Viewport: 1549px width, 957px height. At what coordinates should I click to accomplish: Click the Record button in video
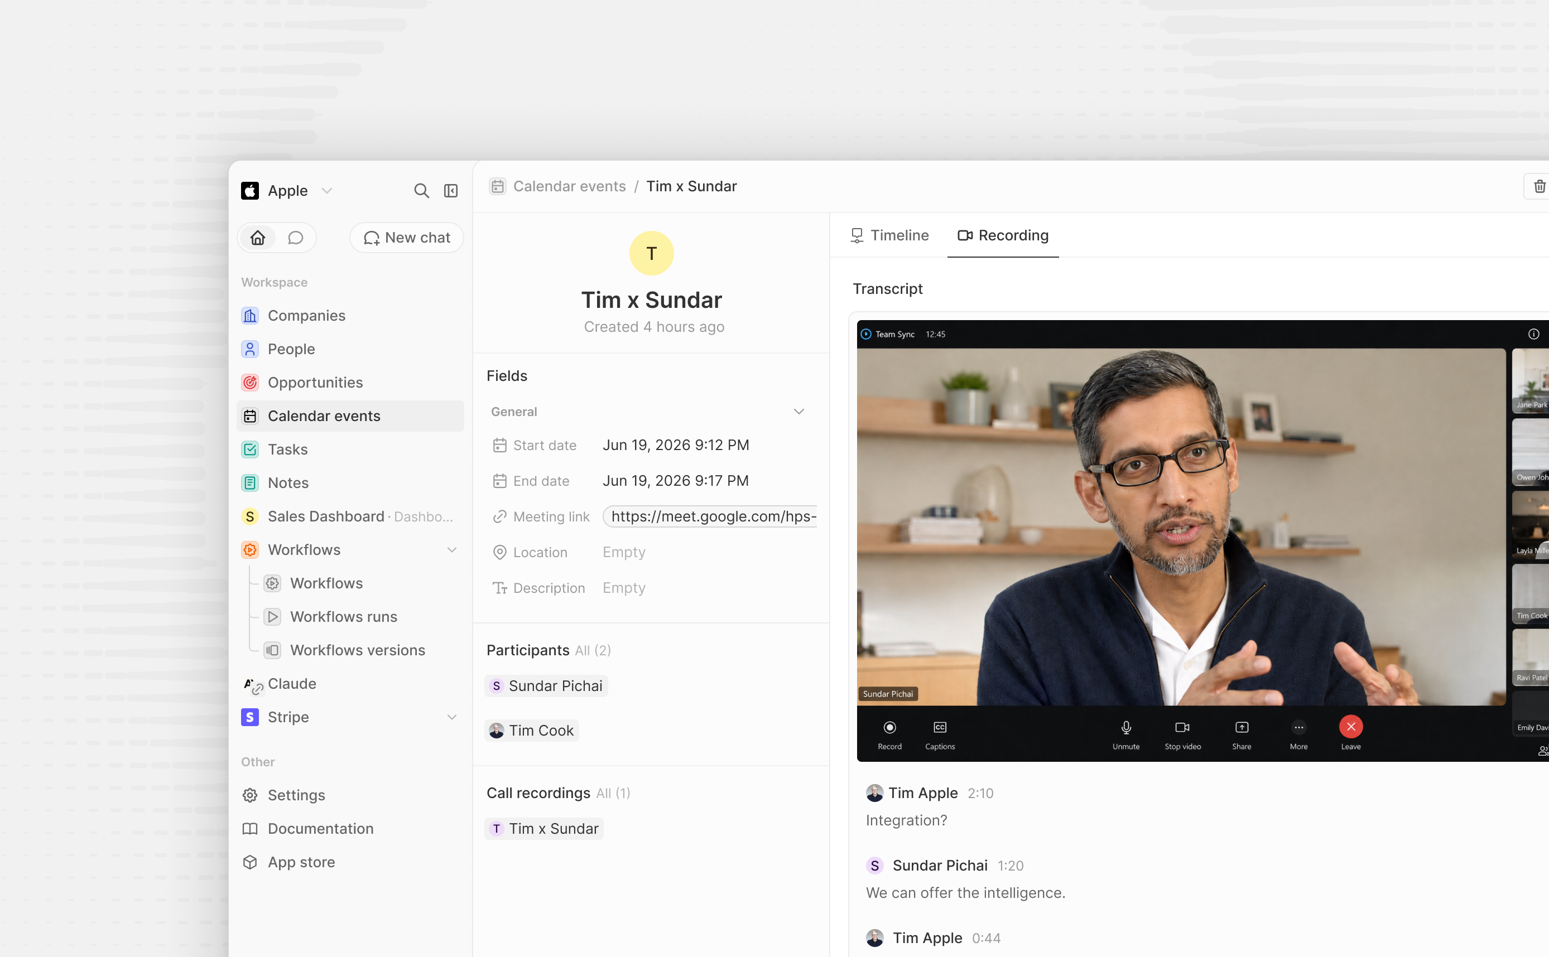tap(890, 734)
